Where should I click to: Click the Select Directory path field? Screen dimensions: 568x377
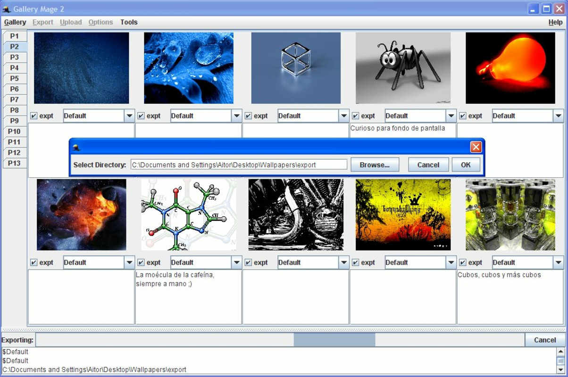239,165
